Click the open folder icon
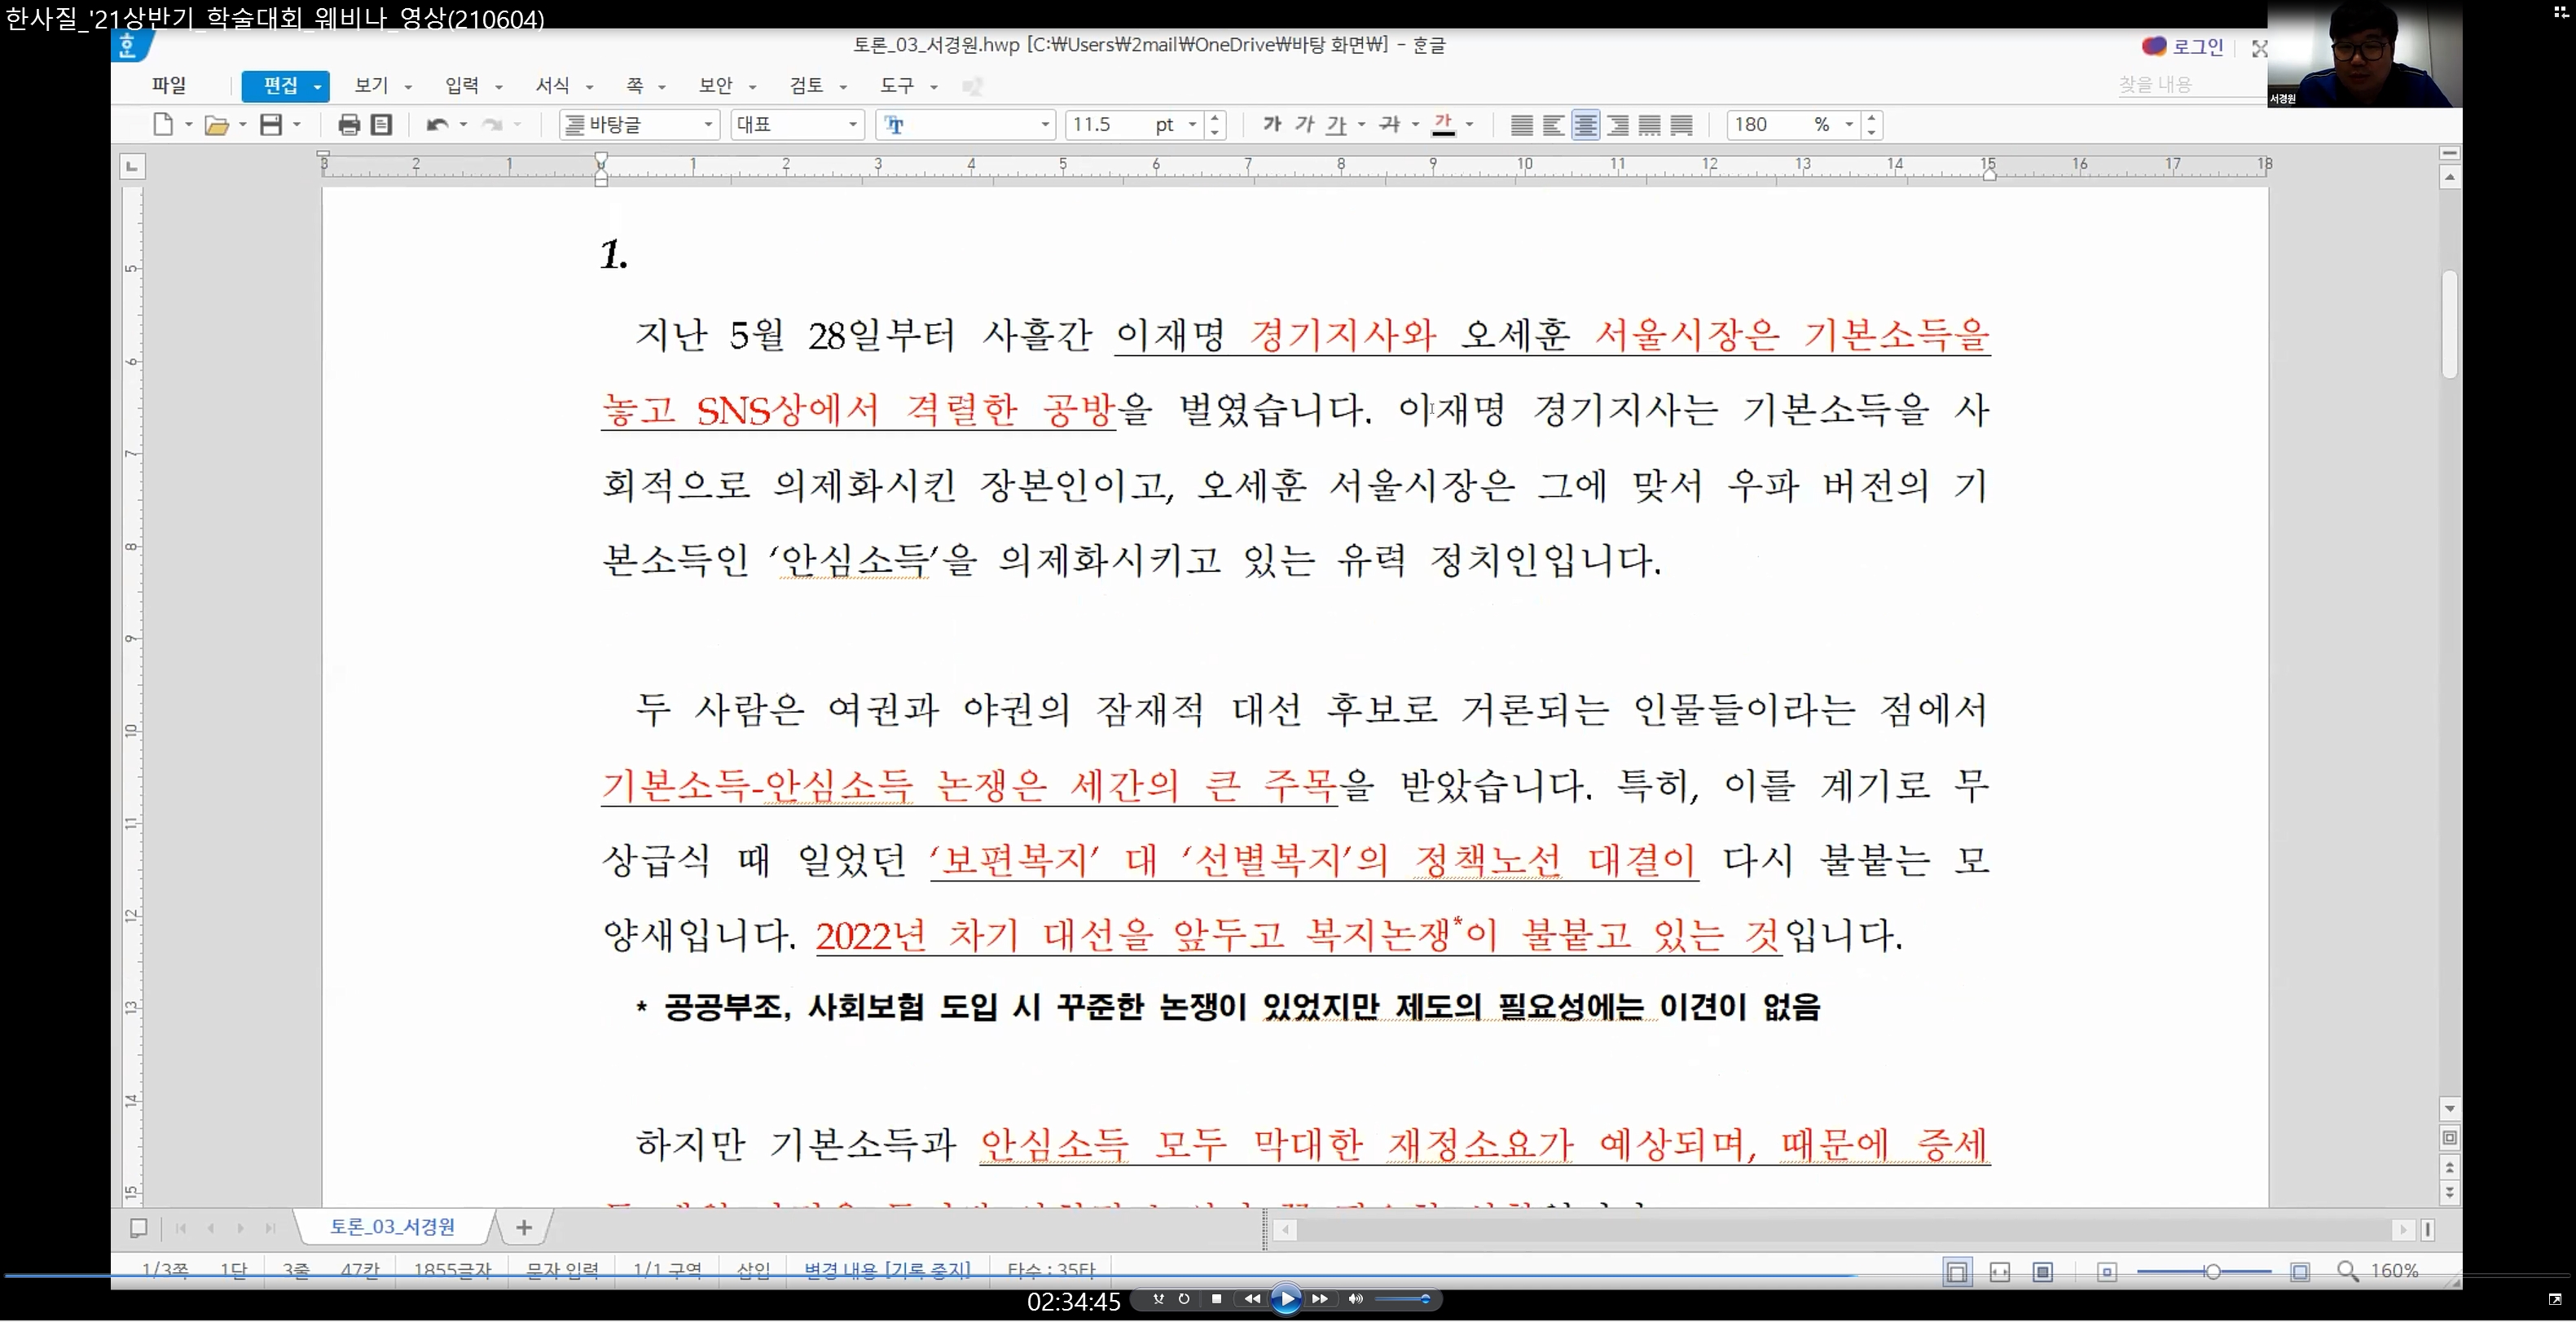Image resolution: width=2576 pixels, height=1322 pixels. tap(216, 125)
